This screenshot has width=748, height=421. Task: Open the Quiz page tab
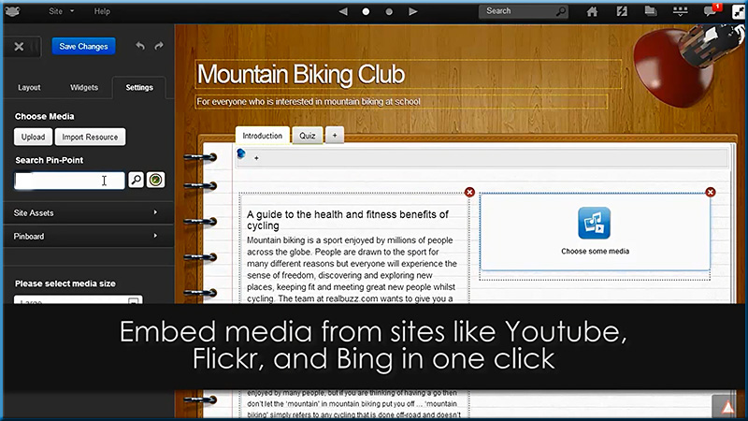click(308, 136)
